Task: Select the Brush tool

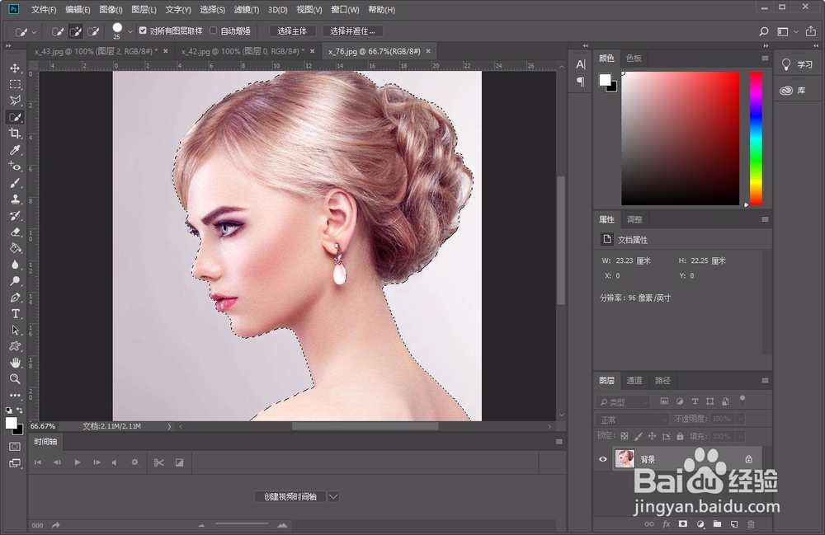Action: click(15, 183)
